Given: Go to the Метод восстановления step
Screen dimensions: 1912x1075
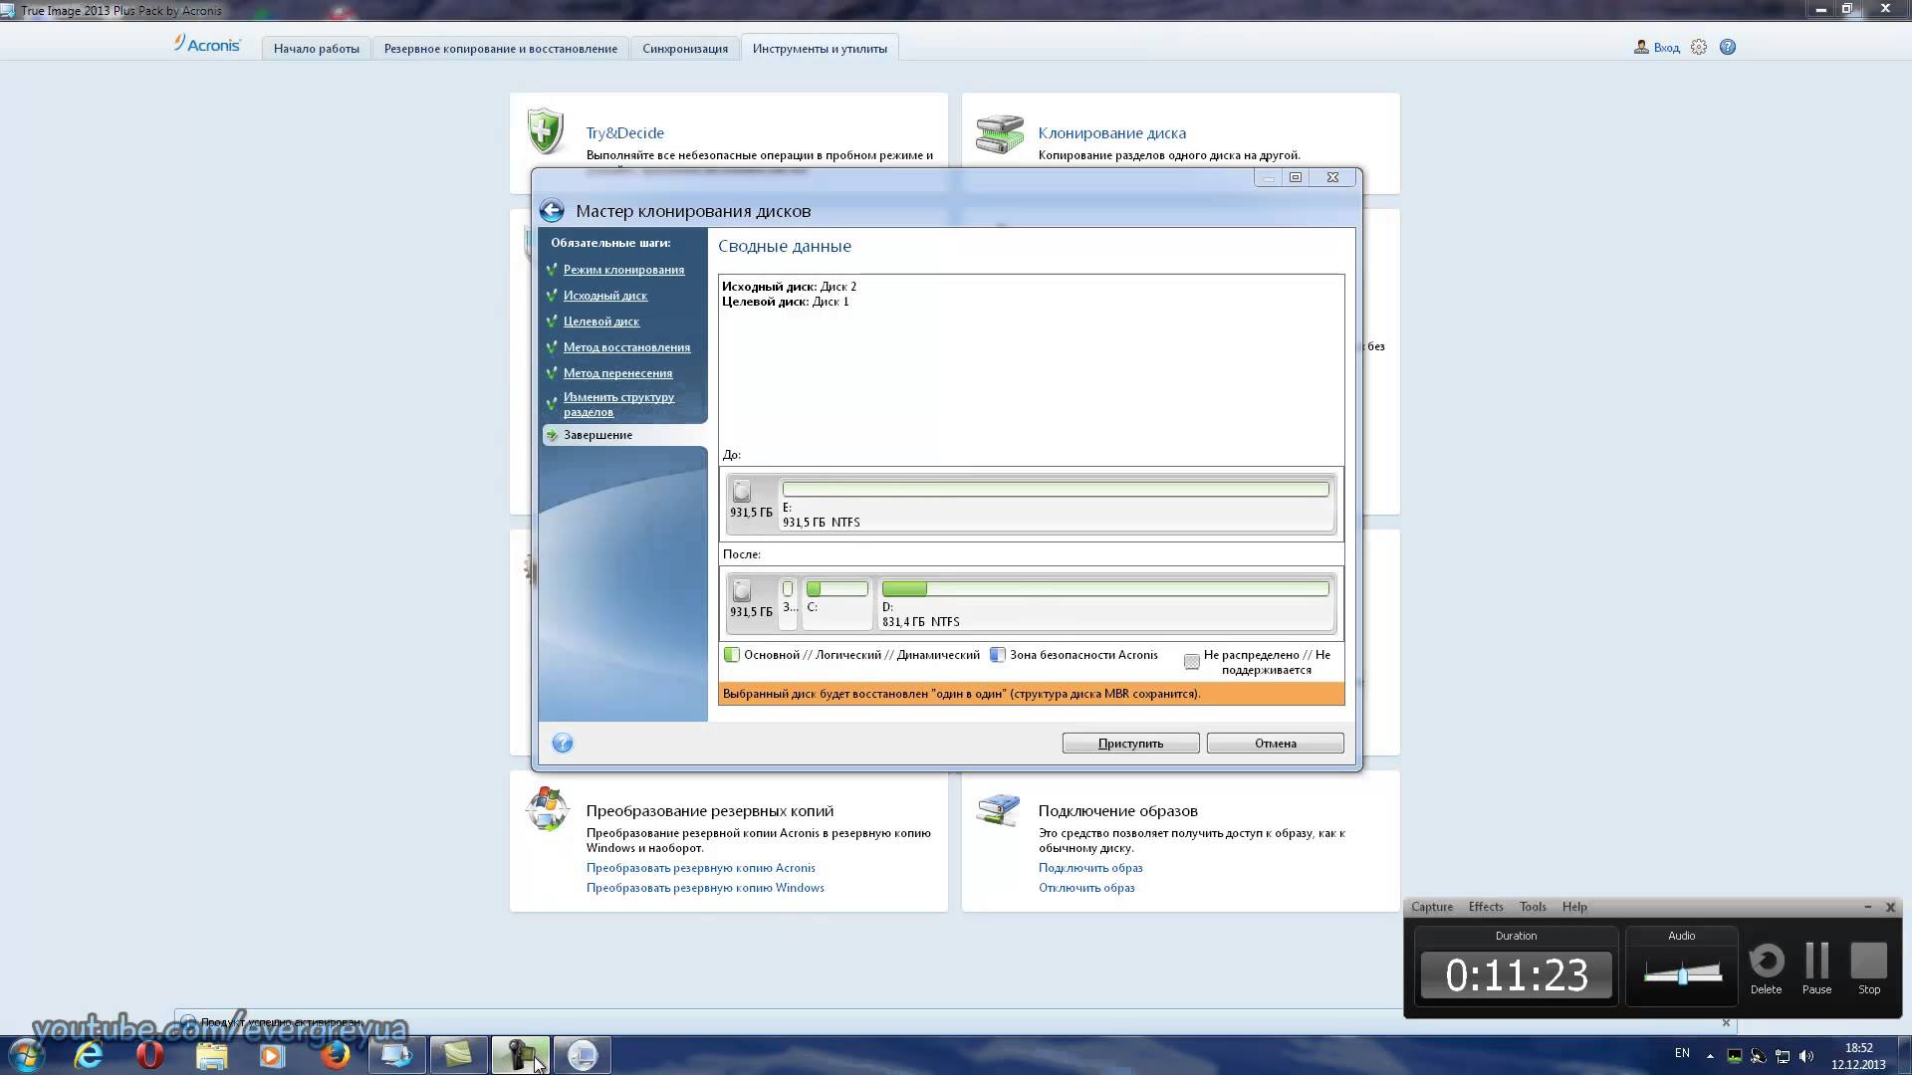Looking at the screenshot, I should 626,347.
